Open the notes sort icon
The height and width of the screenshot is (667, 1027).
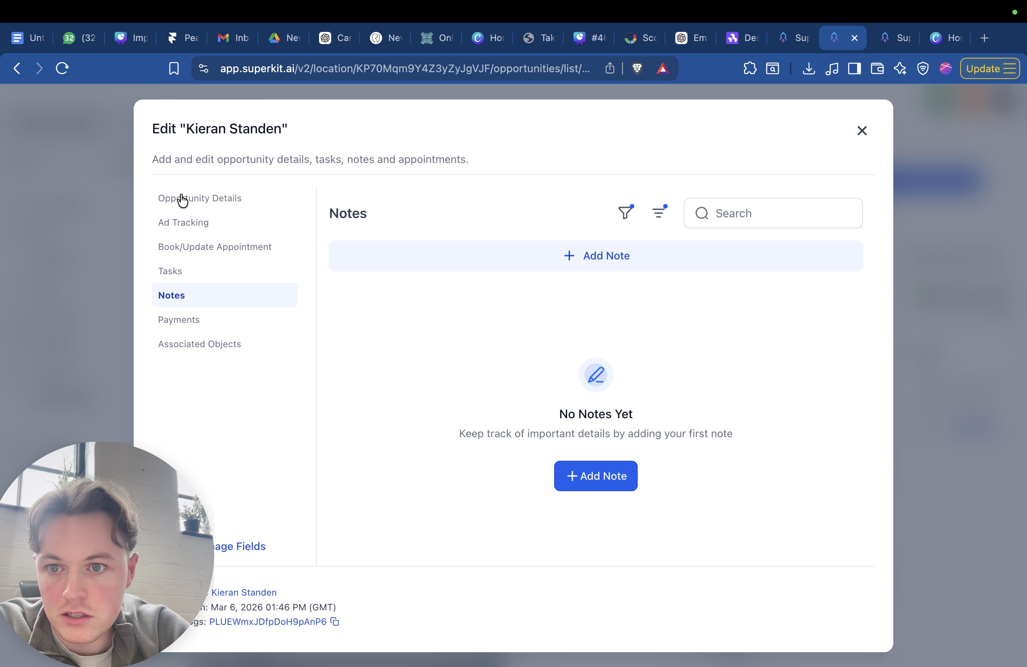659,213
